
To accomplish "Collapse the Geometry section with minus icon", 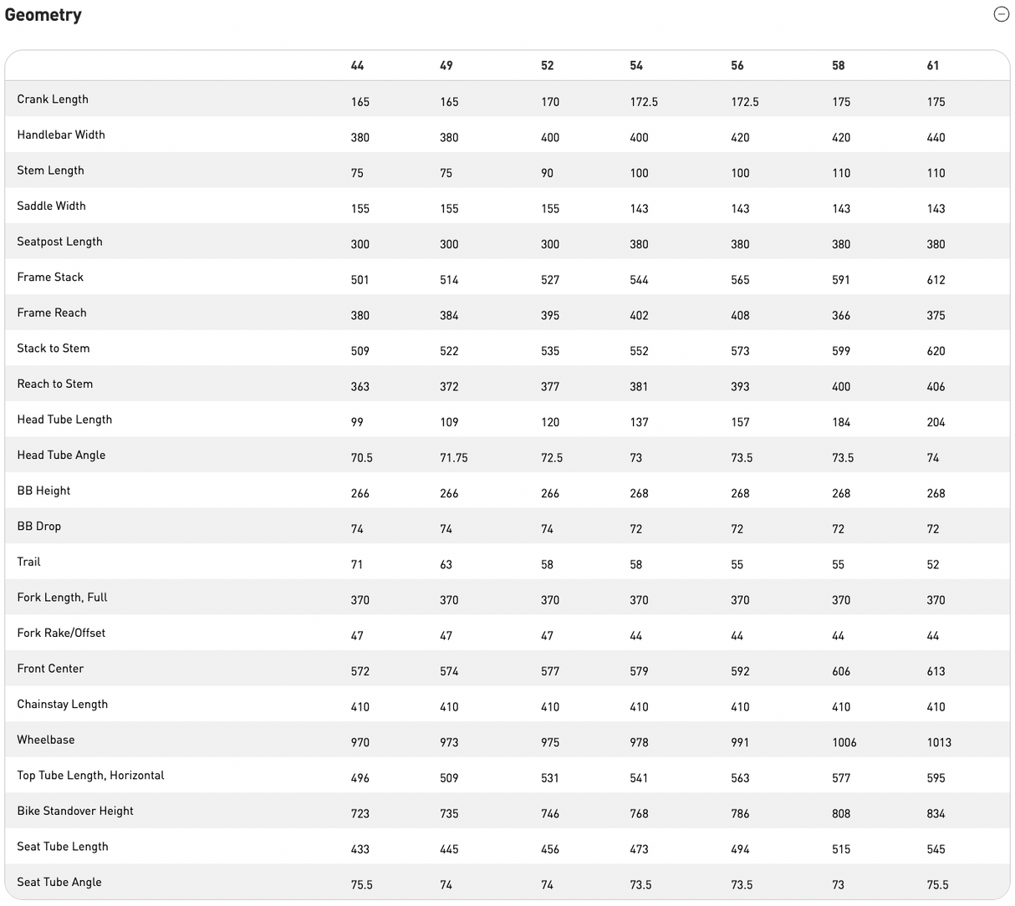I will coord(1001,14).
